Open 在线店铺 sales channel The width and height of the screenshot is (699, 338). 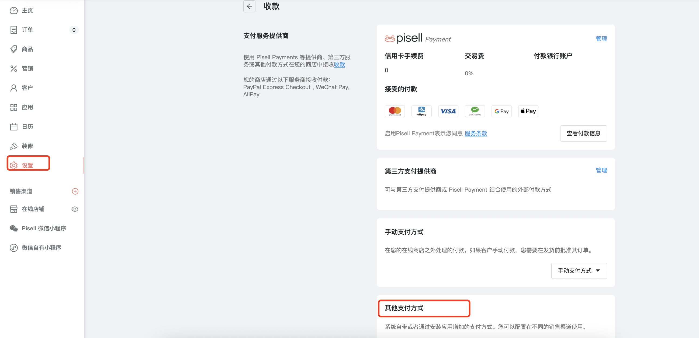tap(33, 209)
